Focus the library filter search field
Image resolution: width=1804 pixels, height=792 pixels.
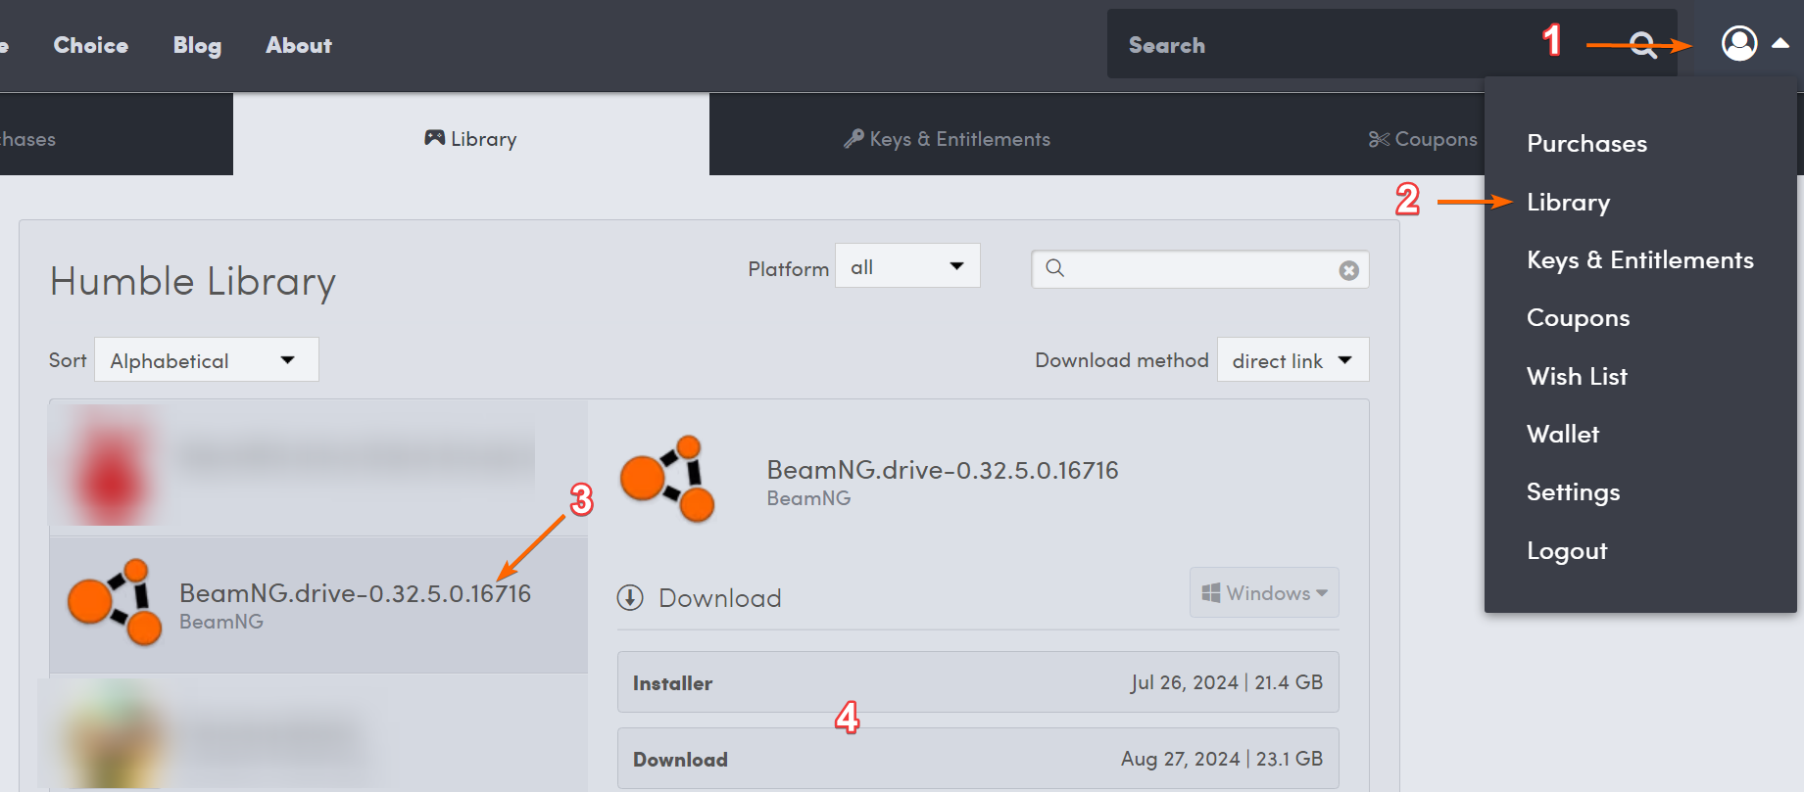point(1200,269)
